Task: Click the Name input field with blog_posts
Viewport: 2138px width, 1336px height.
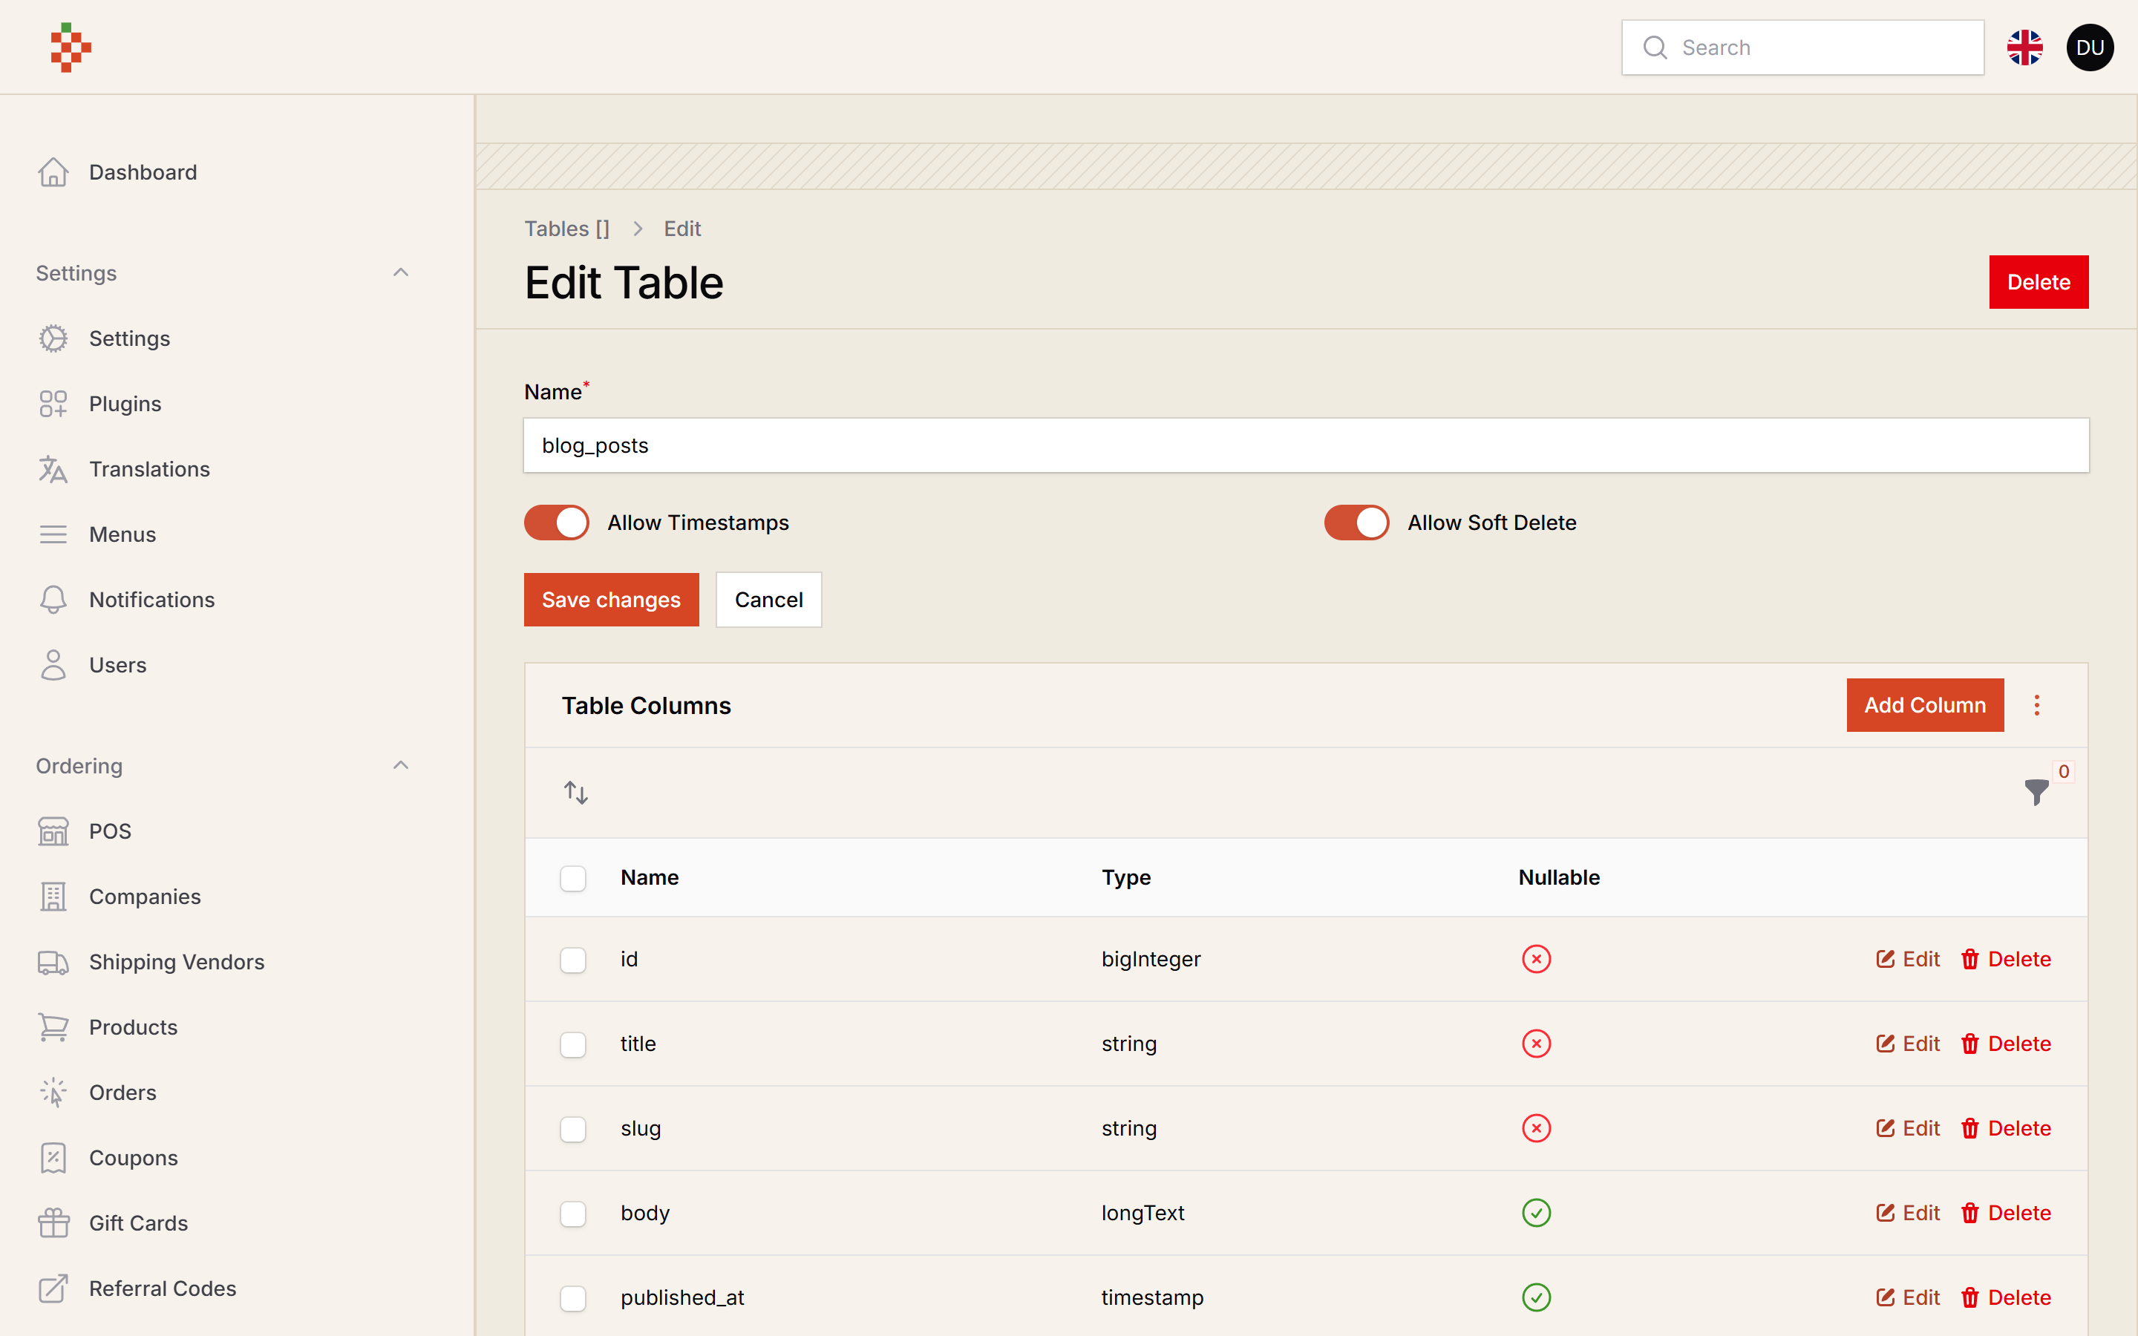Action: point(1306,445)
